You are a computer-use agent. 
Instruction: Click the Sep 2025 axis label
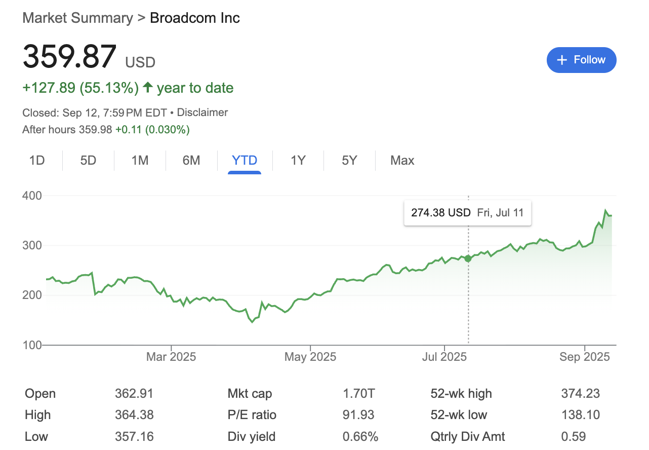584,357
